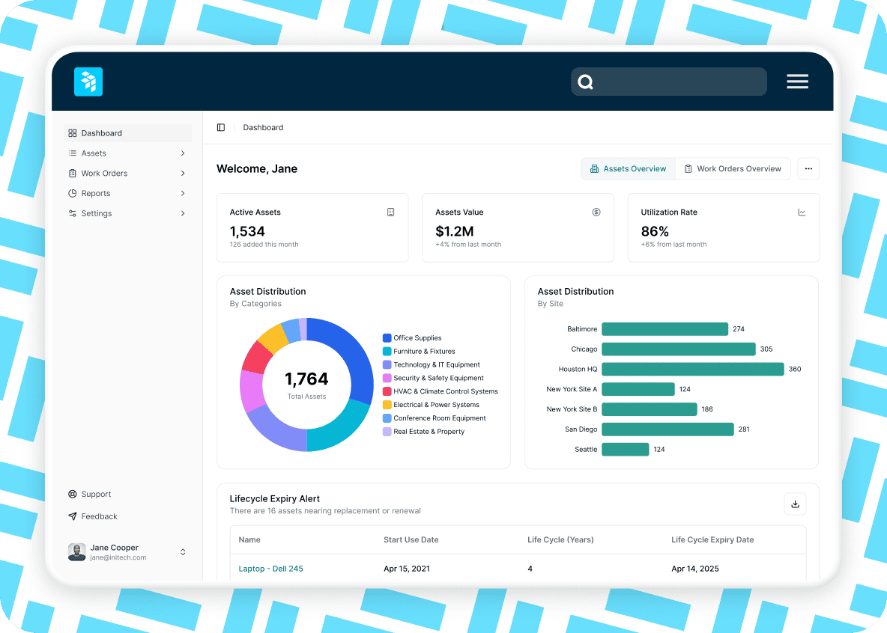Expand the Assets sidebar section
Image resolution: width=887 pixels, height=633 pixels.
(x=182, y=153)
